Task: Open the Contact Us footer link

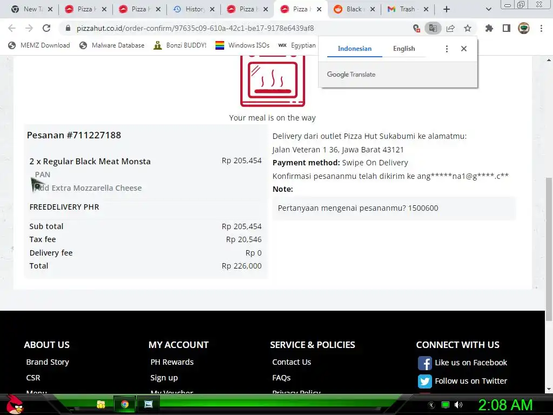Action: point(292,362)
